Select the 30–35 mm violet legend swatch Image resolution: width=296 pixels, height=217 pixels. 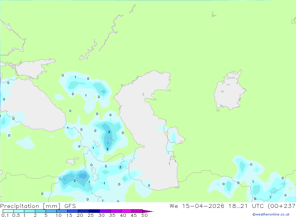[105, 211]
